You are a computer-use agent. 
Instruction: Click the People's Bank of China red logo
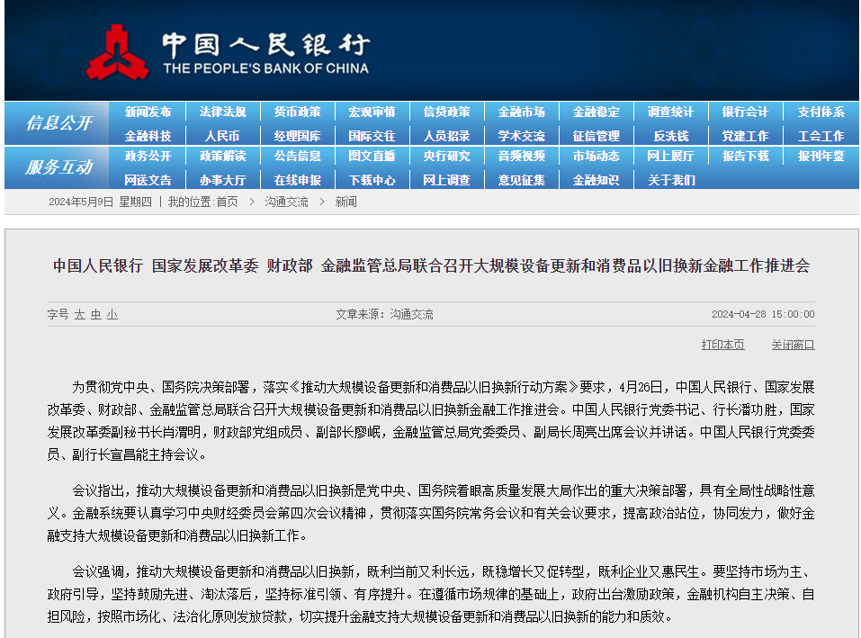point(116,53)
